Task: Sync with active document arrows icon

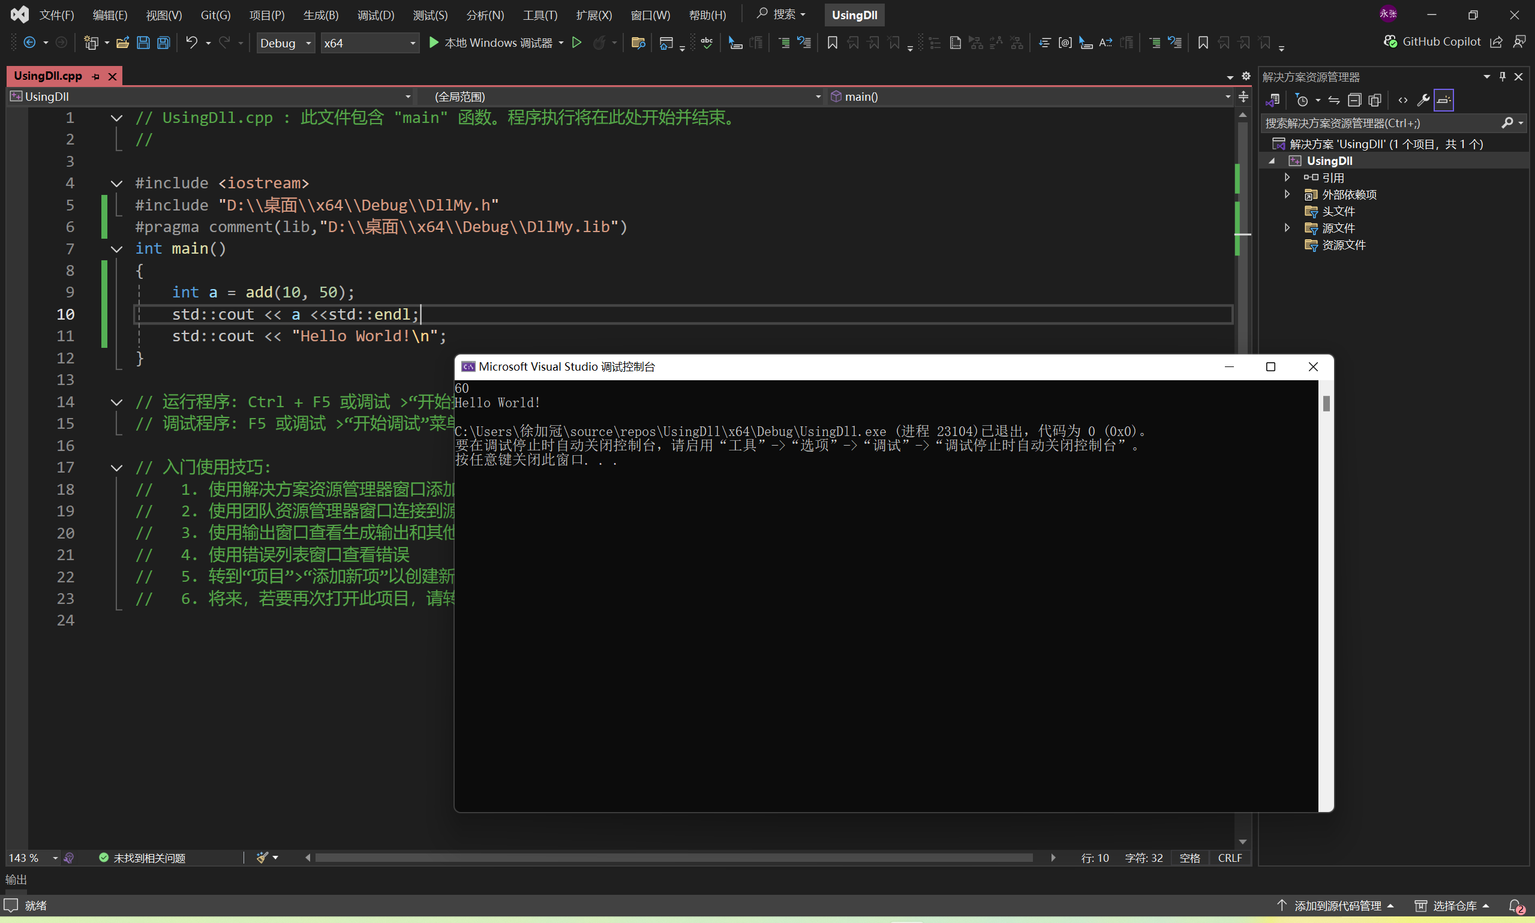Action: tap(1334, 100)
